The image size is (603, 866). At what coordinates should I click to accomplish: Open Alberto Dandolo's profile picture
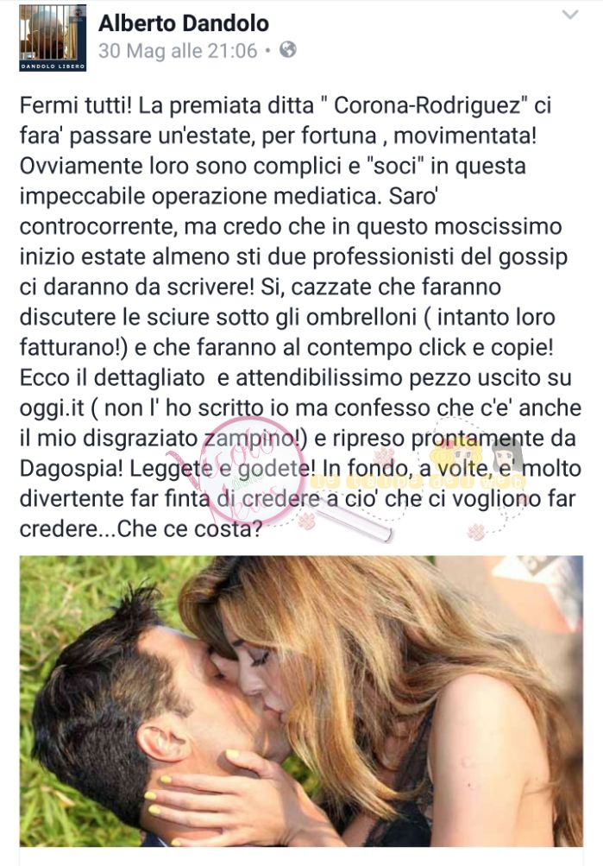[53, 37]
